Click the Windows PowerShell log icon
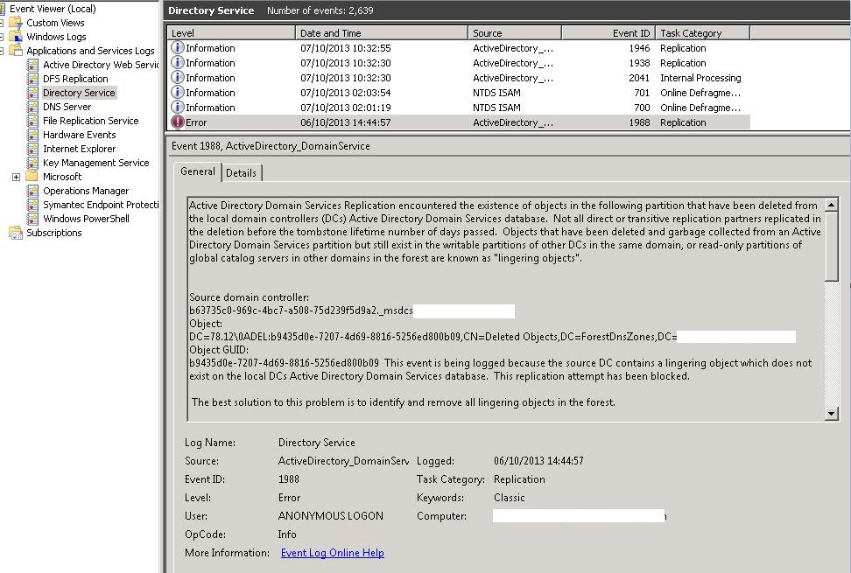 (32, 219)
